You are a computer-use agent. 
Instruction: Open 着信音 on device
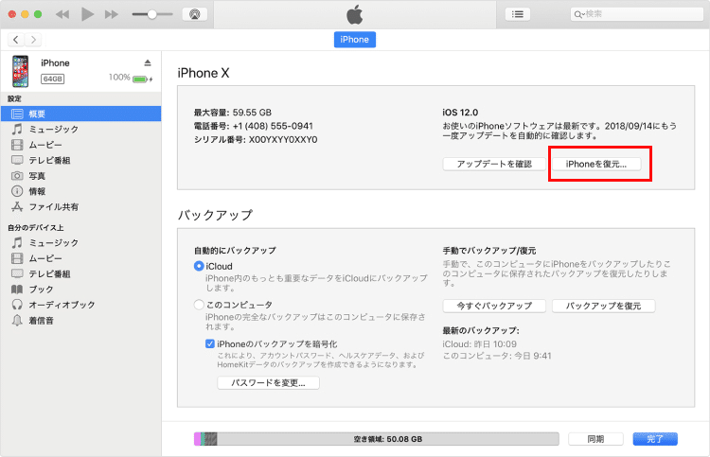[80, 321]
